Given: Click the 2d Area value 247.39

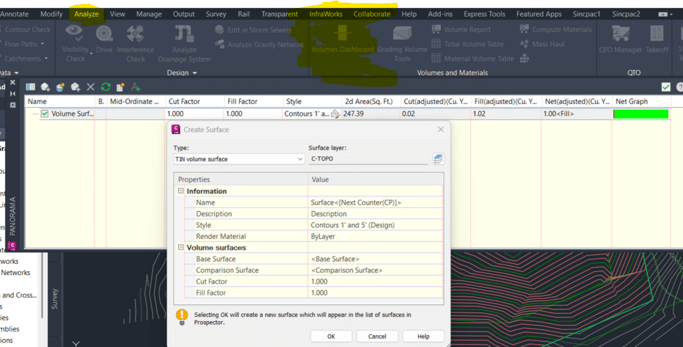Looking at the screenshot, I should tap(371, 114).
